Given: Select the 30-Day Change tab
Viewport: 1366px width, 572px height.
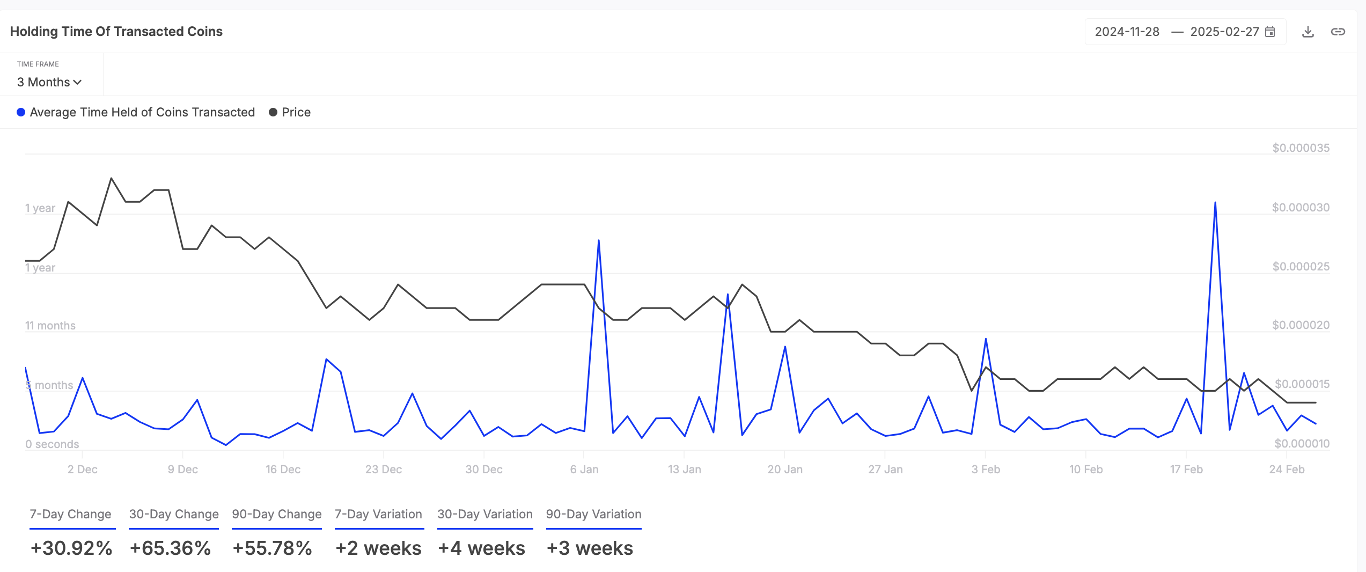Looking at the screenshot, I should tap(174, 514).
